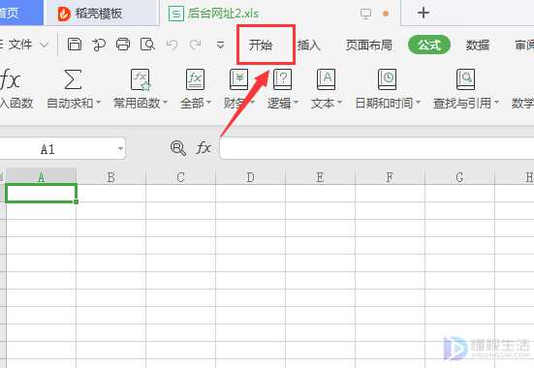The width and height of the screenshot is (534, 368).
Task: Select column D header
Action: pyautogui.click(x=250, y=177)
